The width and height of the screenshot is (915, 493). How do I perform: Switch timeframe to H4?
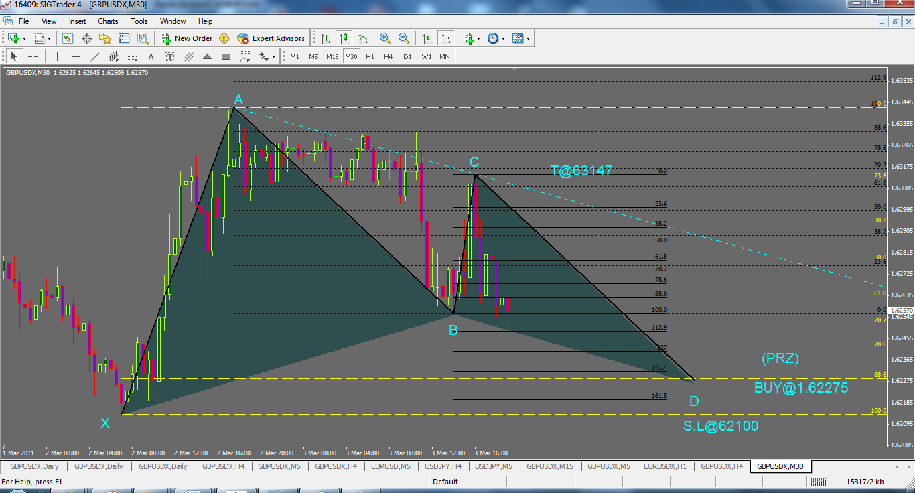(389, 56)
